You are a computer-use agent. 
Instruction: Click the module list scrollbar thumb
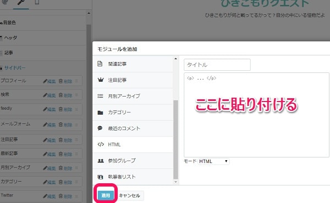coord(175,140)
